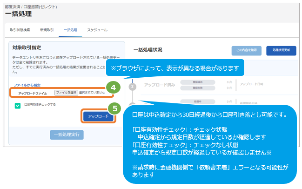Click the 一括処理状況 heading
This screenshot has height=189, width=302.
pyautogui.click(x=148, y=50)
